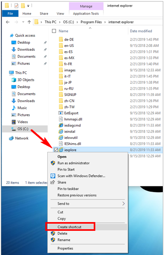164x255 pixels.
Task: Expand the Send to submenu arrow
Action: coord(123,203)
